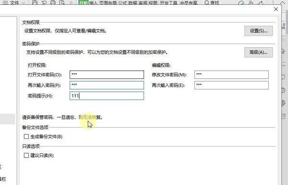Switch to the 视图 ribbon tab
The height and width of the screenshot is (185, 288).
pos(153,2)
